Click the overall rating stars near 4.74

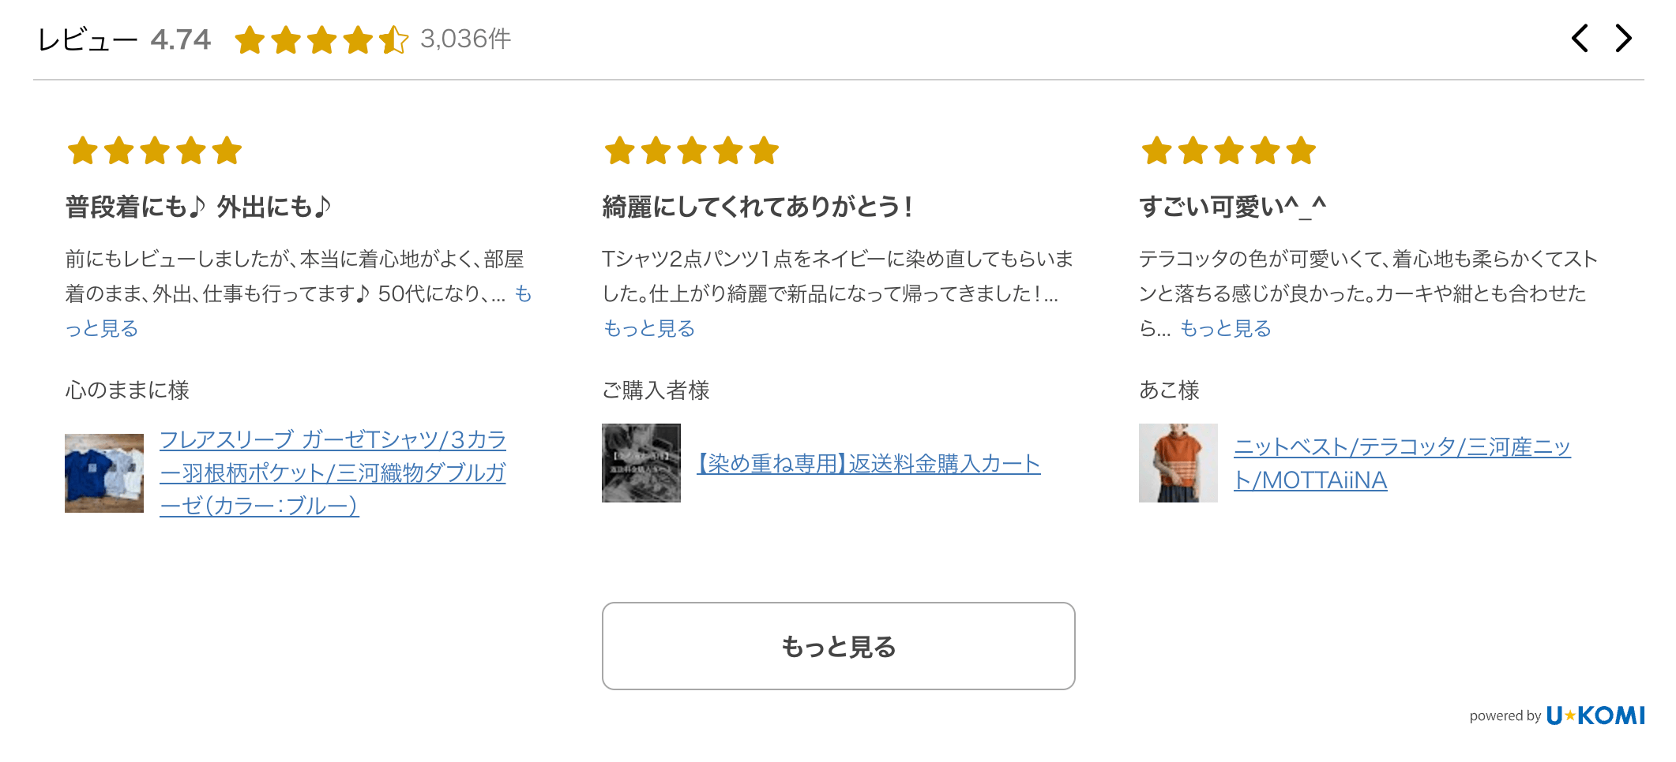coord(321,39)
